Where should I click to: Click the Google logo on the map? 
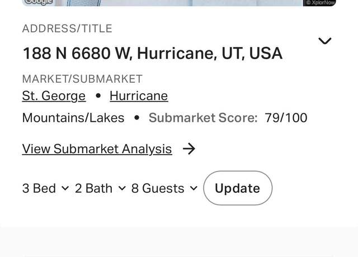(39, 2)
